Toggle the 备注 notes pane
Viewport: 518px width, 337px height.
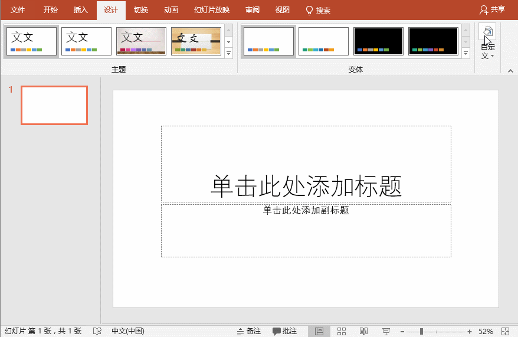coord(248,331)
